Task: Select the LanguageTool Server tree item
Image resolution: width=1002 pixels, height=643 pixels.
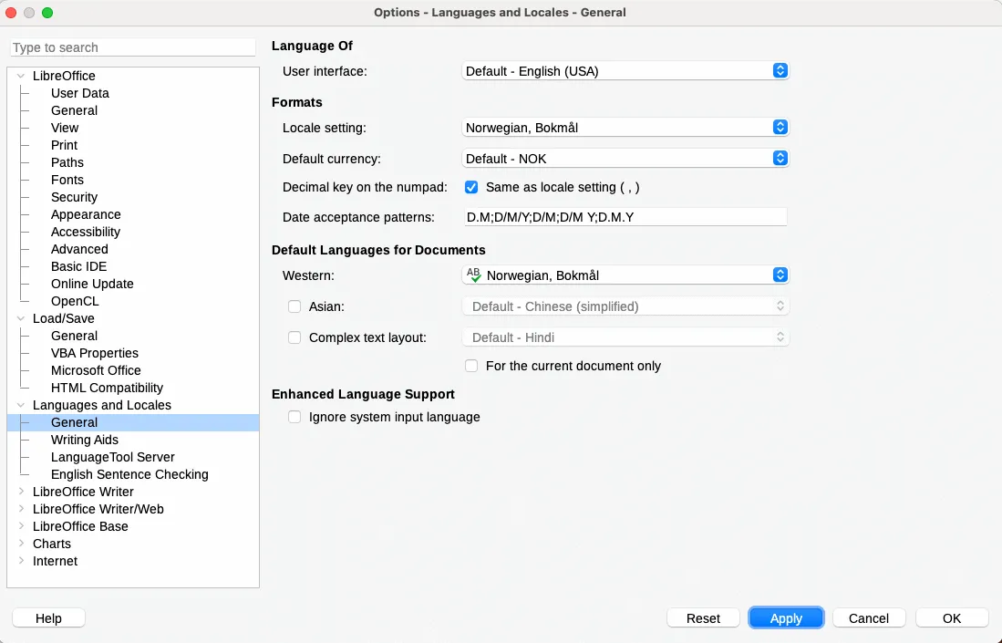Action: pyautogui.click(x=112, y=457)
